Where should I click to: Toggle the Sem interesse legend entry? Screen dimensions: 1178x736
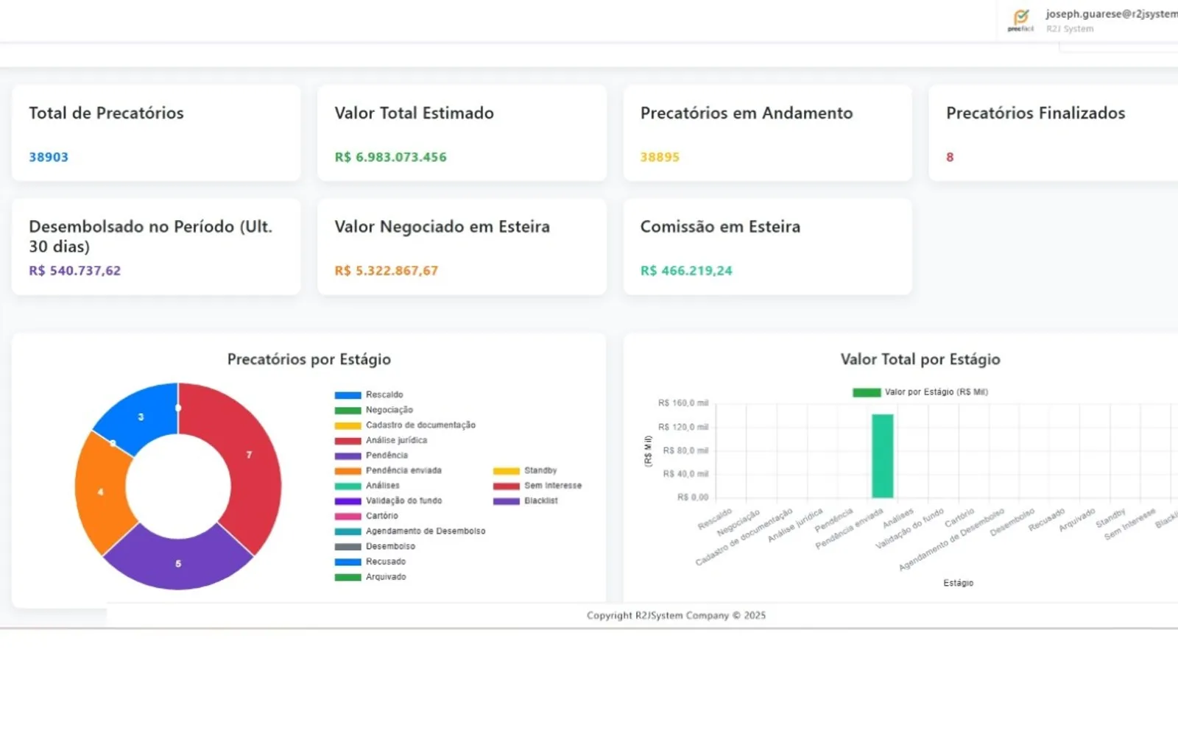[537, 486]
